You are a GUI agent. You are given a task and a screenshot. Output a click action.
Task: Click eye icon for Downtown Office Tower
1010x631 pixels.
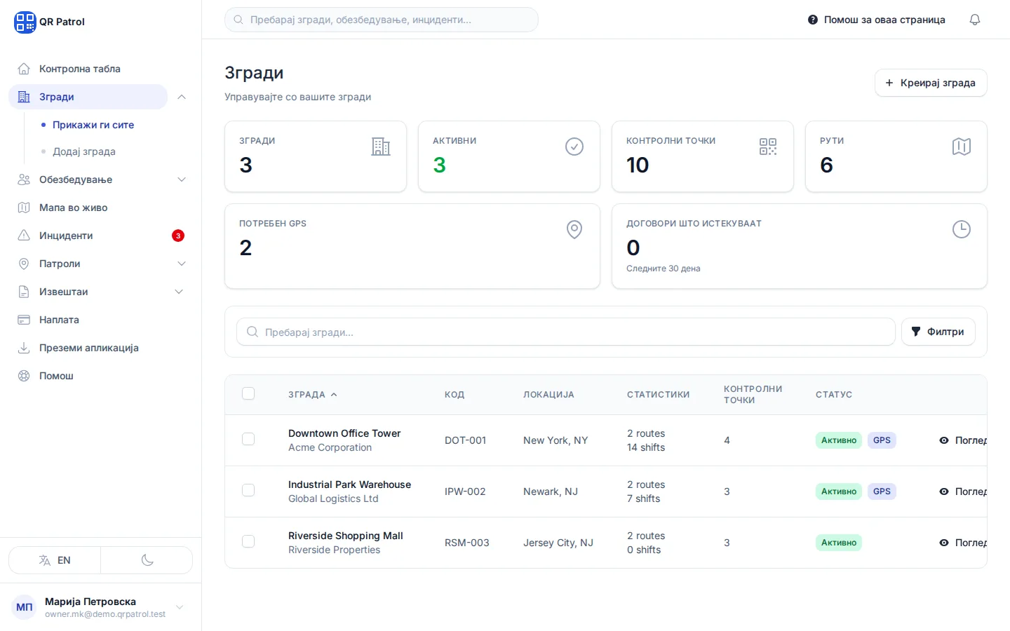click(x=944, y=440)
